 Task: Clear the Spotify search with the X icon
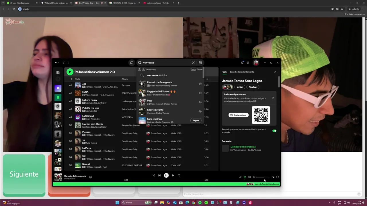click(x=193, y=63)
